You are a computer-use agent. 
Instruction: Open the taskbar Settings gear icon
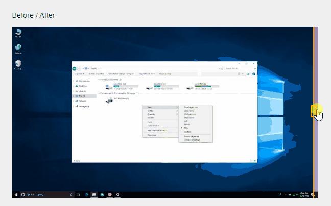(117, 195)
